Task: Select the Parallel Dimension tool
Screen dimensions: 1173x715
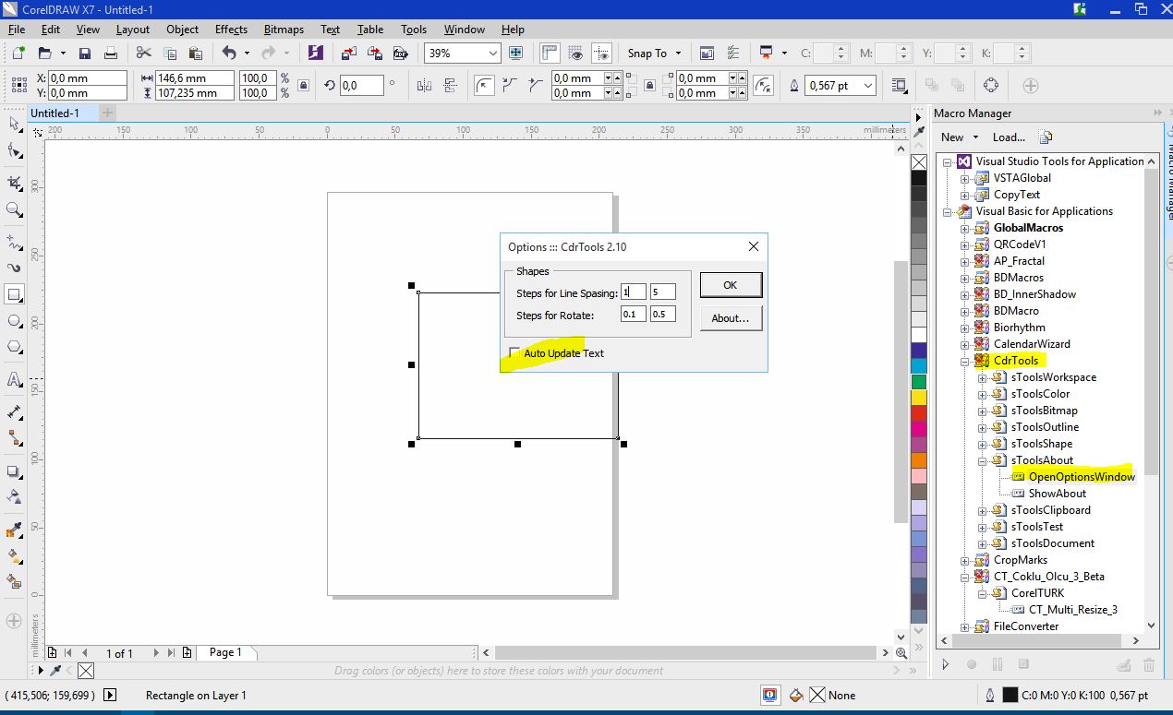Action: (14, 411)
